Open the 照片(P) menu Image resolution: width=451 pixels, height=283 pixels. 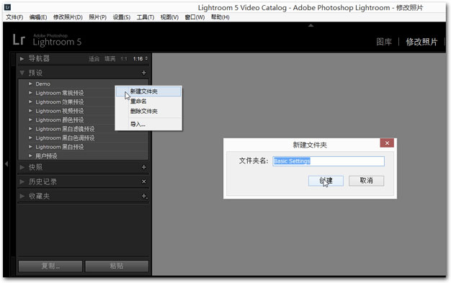point(97,17)
